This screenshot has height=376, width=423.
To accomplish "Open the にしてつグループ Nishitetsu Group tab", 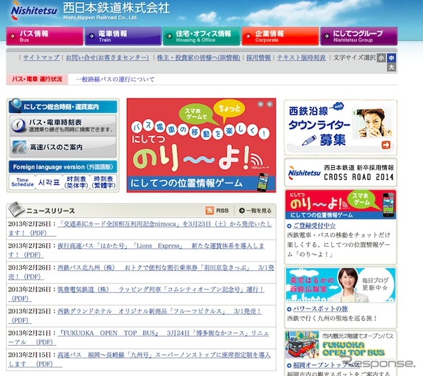I will coord(359,36).
